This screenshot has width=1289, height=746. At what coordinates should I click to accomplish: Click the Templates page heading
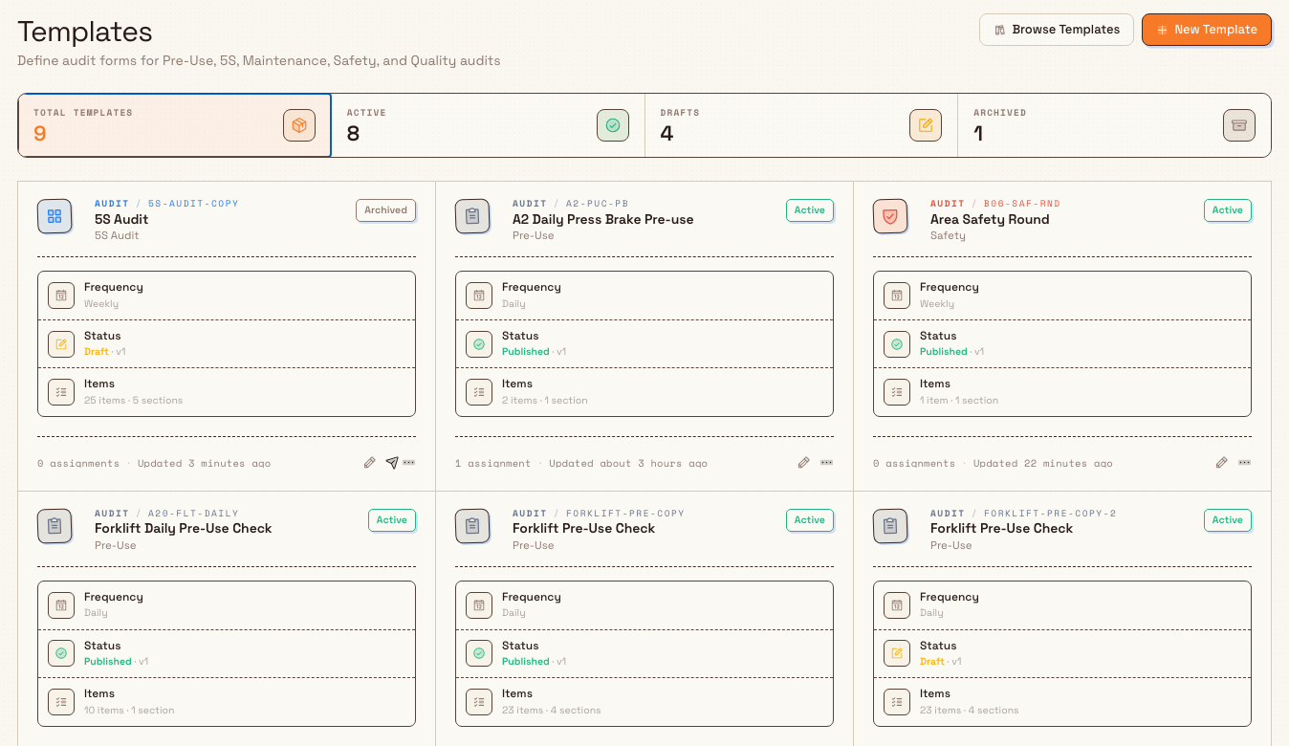click(x=85, y=32)
